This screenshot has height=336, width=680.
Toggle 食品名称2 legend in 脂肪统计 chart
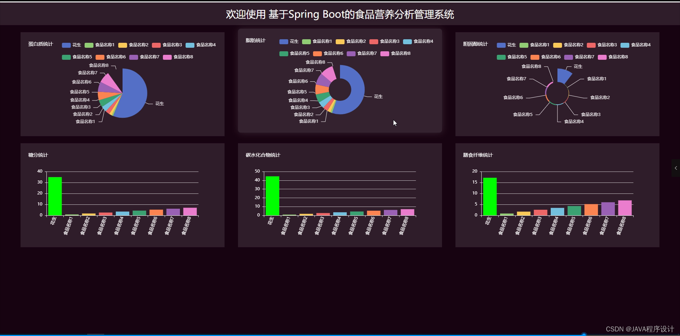tap(351, 41)
